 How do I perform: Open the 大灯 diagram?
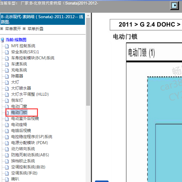pos(15,82)
